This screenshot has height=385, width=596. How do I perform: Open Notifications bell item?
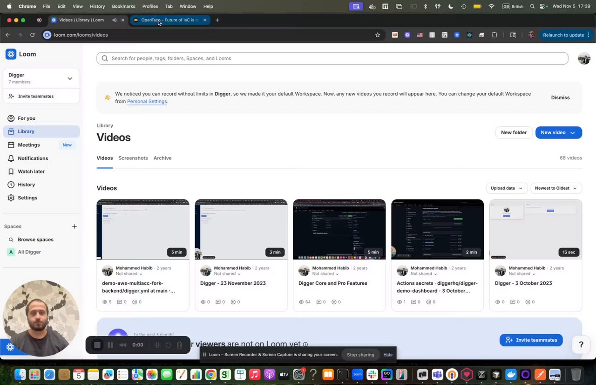tap(41, 158)
